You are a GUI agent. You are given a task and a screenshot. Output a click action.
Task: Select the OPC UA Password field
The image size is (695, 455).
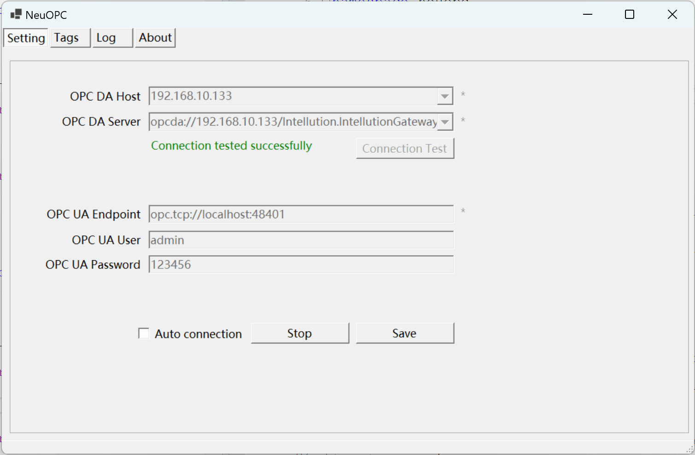tap(300, 265)
